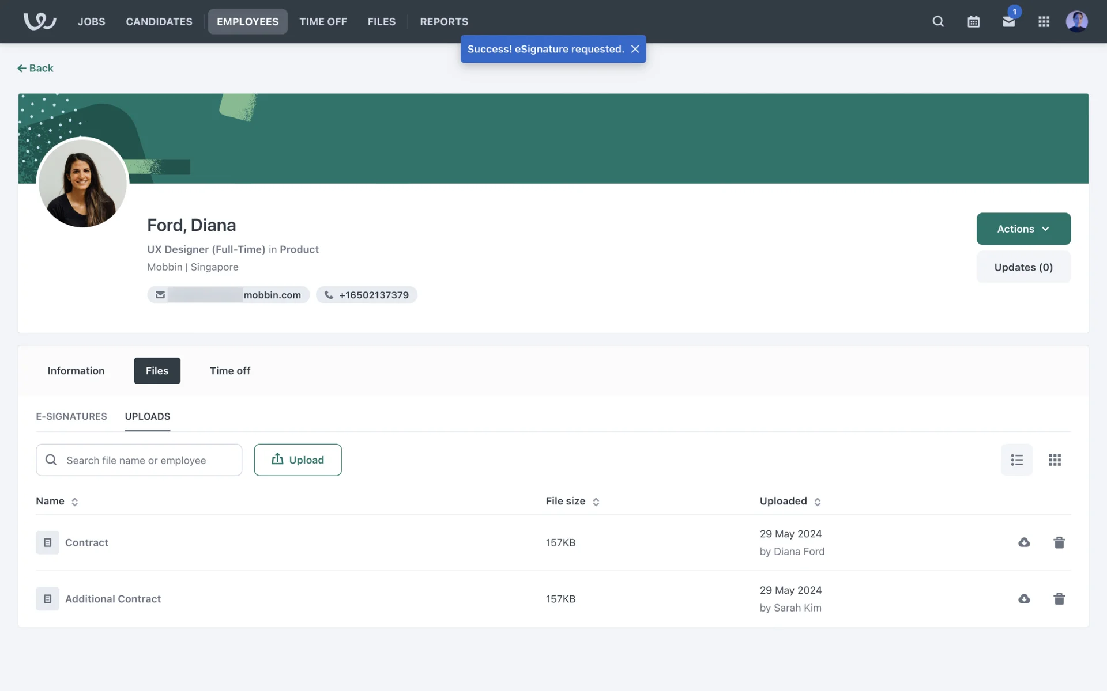Switch to grid view layout
Viewport: 1107px width, 691px height.
coord(1055,460)
